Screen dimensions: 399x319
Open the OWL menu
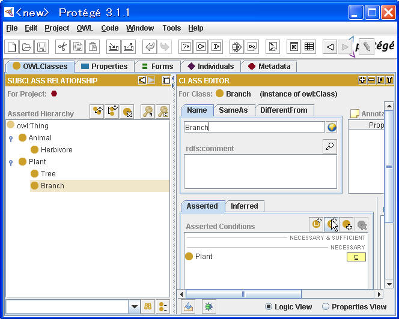click(x=85, y=28)
